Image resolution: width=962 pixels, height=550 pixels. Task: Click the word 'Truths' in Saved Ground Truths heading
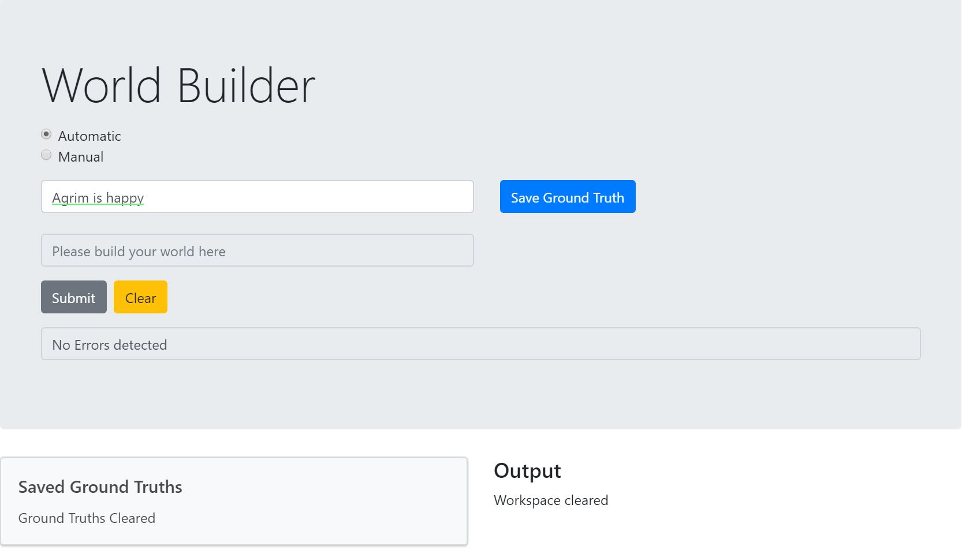click(x=158, y=487)
